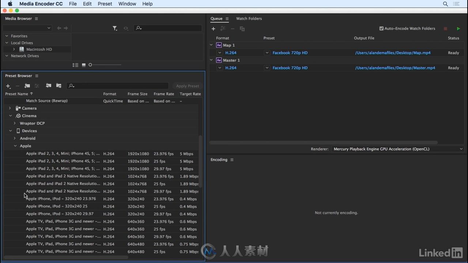Open the Preset menu
The height and width of the screenshot is (263, 468).
pyautogui.click(x=105, y=4)
